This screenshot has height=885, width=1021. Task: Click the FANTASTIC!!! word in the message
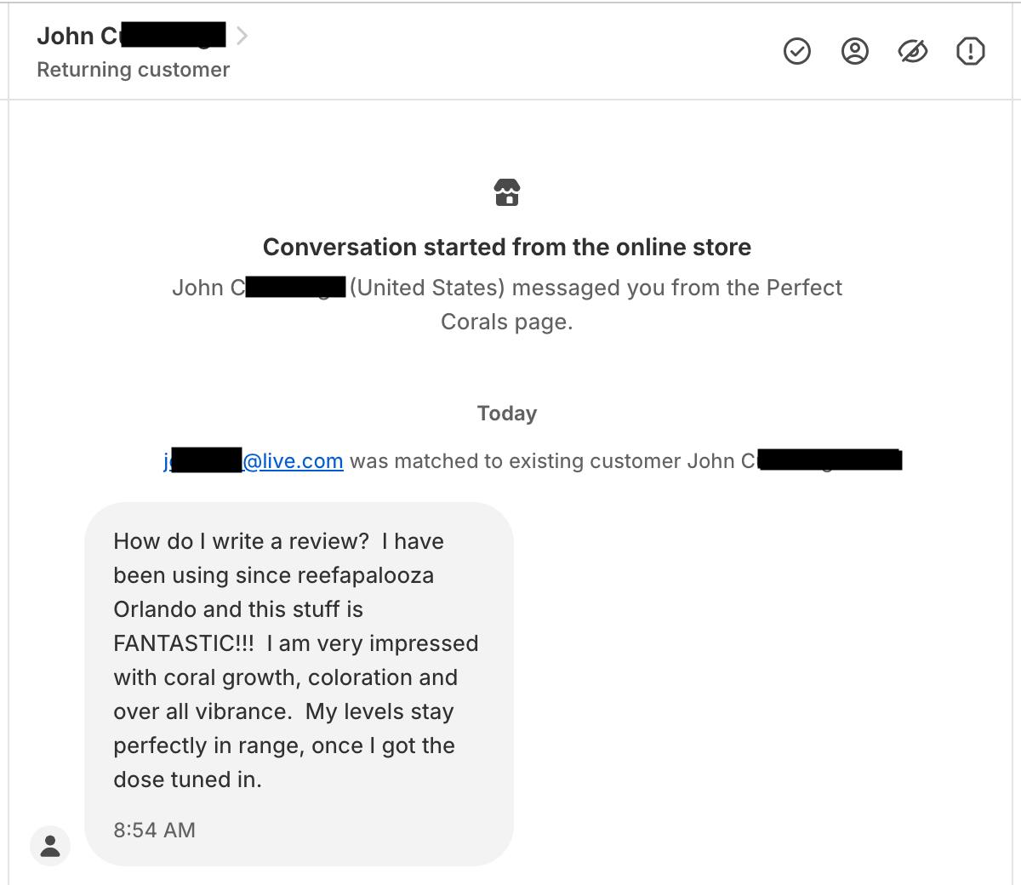coord(184,643)
